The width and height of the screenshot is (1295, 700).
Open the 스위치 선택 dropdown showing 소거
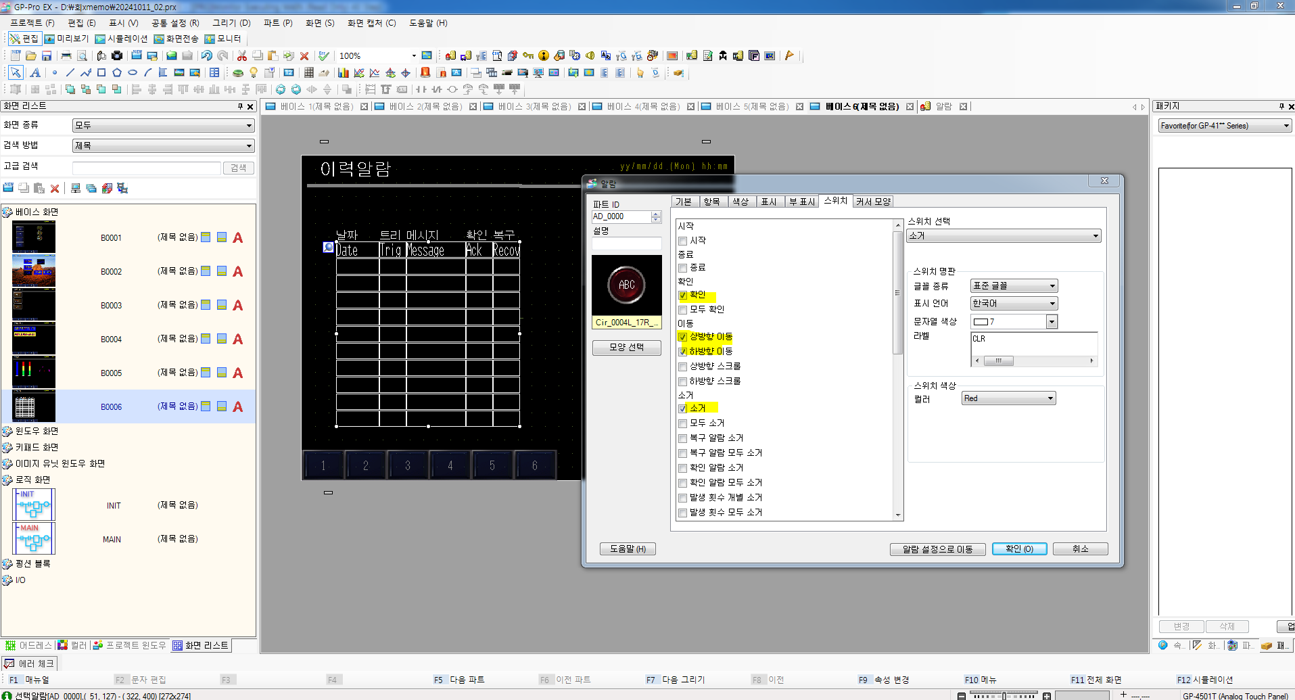[1004, 236]
